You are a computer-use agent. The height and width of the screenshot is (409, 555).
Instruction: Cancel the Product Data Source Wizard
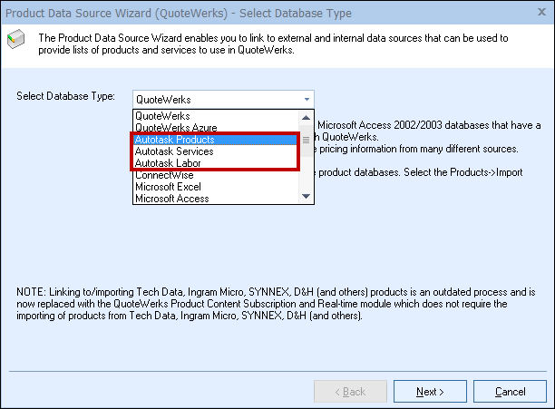(x=510, y=392)
